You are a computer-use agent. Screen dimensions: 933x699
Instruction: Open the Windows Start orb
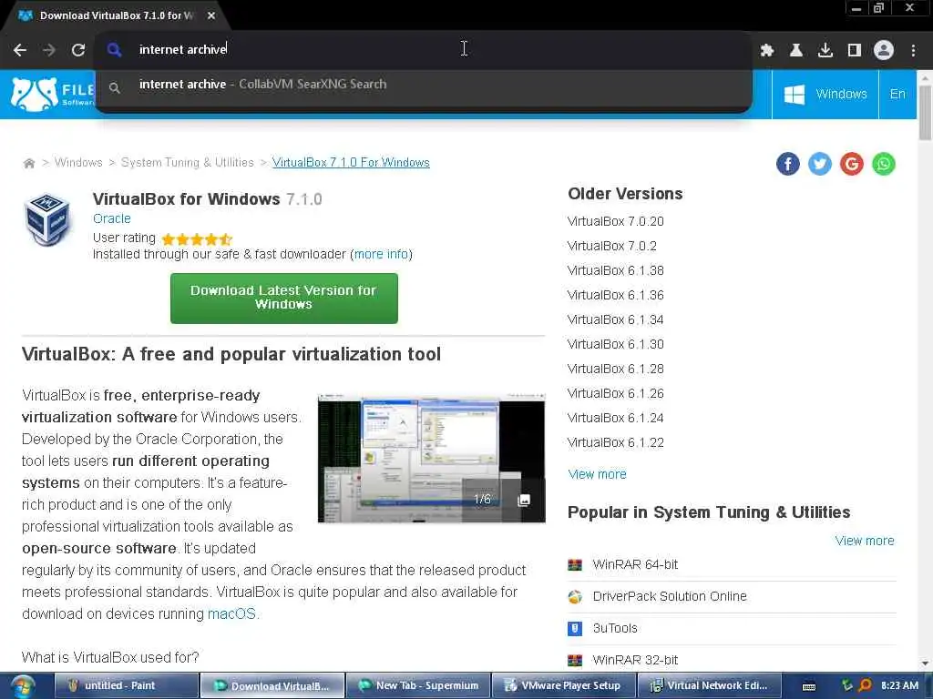23,686
